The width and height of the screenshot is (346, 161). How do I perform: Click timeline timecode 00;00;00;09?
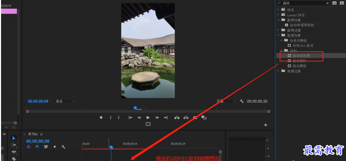[38, 141]
